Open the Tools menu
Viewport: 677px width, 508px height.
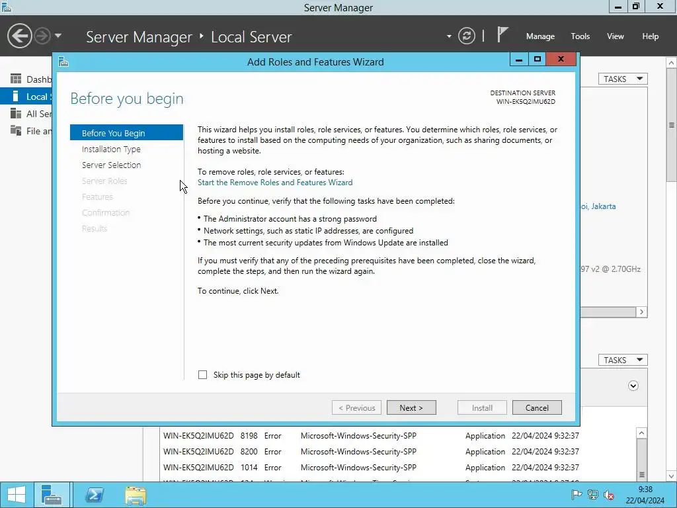click(580, 36)
